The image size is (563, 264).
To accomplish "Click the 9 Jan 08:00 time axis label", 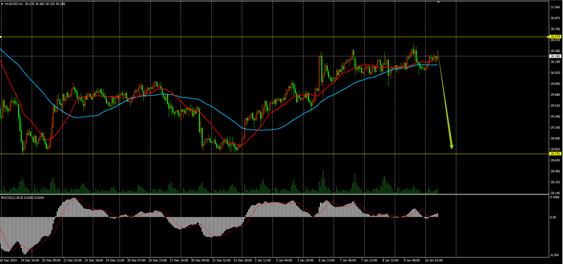I will (412, 261).
